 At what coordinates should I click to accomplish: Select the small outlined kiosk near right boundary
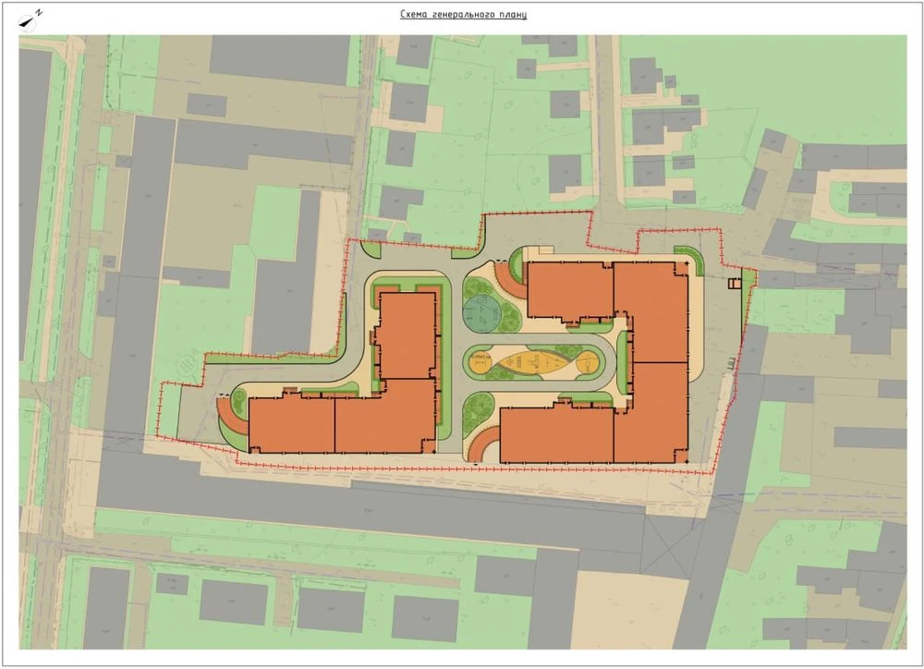coord(735,284)
